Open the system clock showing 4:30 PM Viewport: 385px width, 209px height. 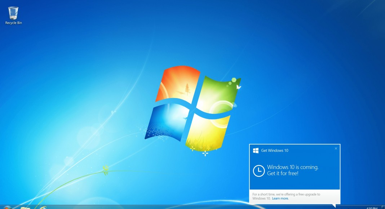click(x=371, y=208)
